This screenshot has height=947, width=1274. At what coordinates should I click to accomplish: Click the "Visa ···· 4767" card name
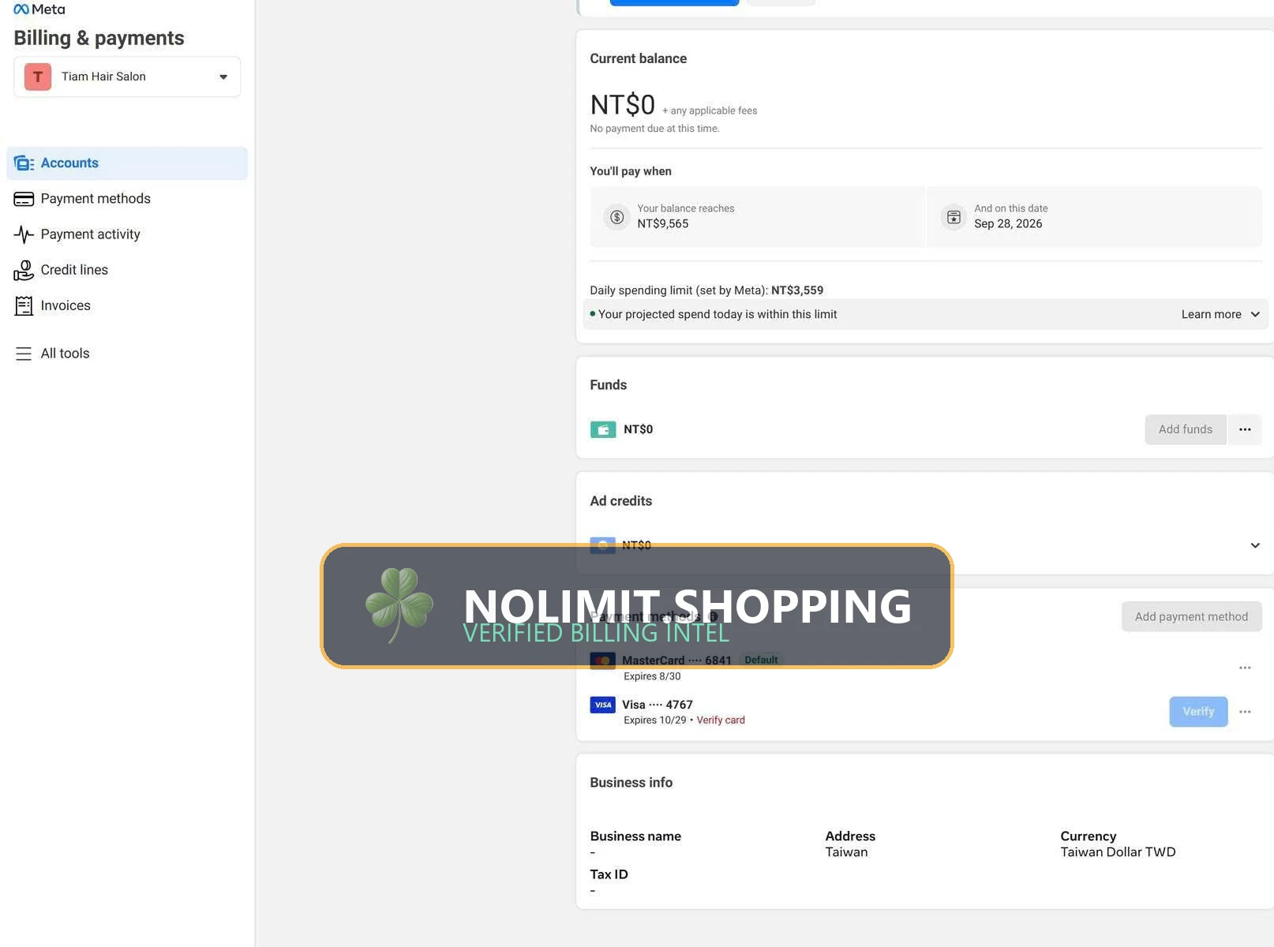click(658, 705)
